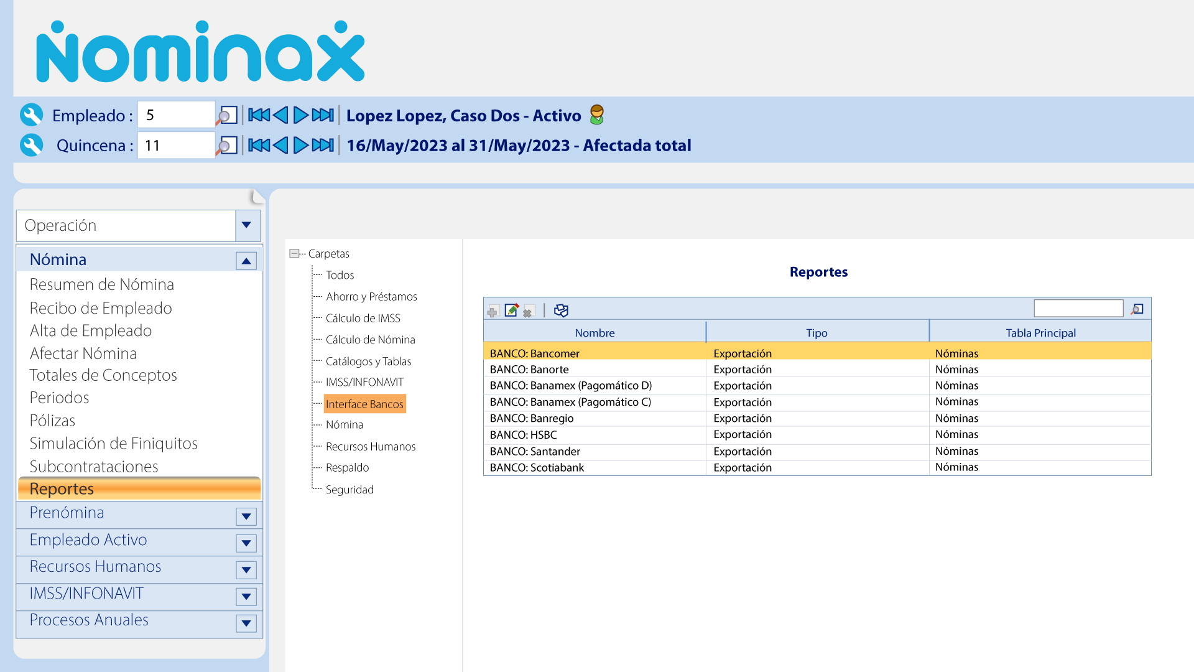The image size is (1194, 672).
Task: Select the Interface Bancos folder
Action: coord(364,404)
